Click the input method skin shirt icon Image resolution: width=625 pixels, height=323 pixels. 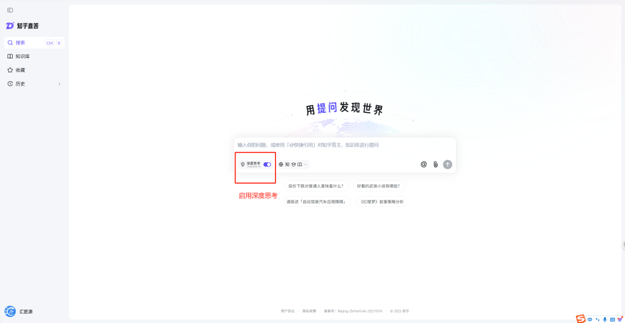tap(619, 319)
